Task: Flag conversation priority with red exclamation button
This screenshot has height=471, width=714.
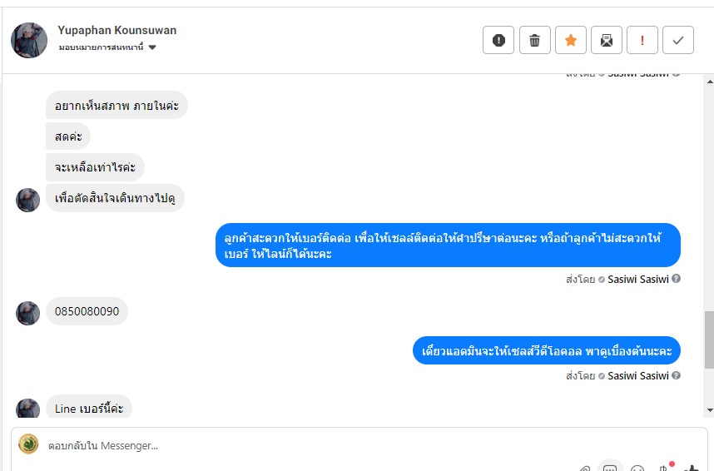Action: [642, 40]
